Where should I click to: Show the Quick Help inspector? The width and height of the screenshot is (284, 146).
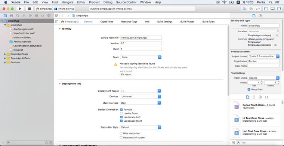pos(260,16)
